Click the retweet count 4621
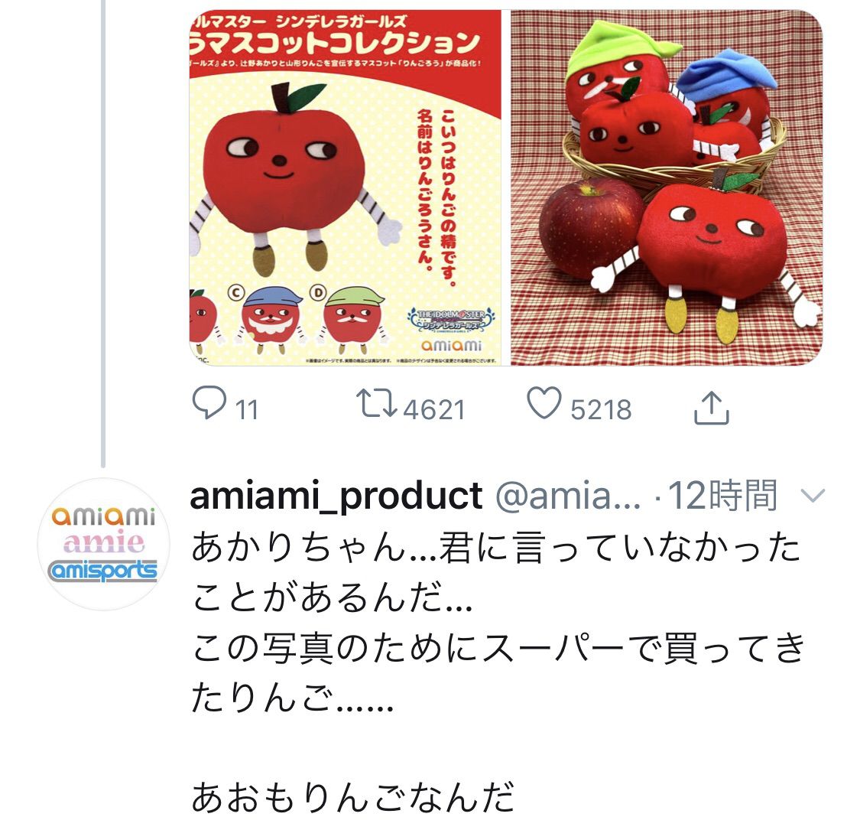The width and height of the screenshot is (860, 830). pyautogui.click(x=434, y=410)
